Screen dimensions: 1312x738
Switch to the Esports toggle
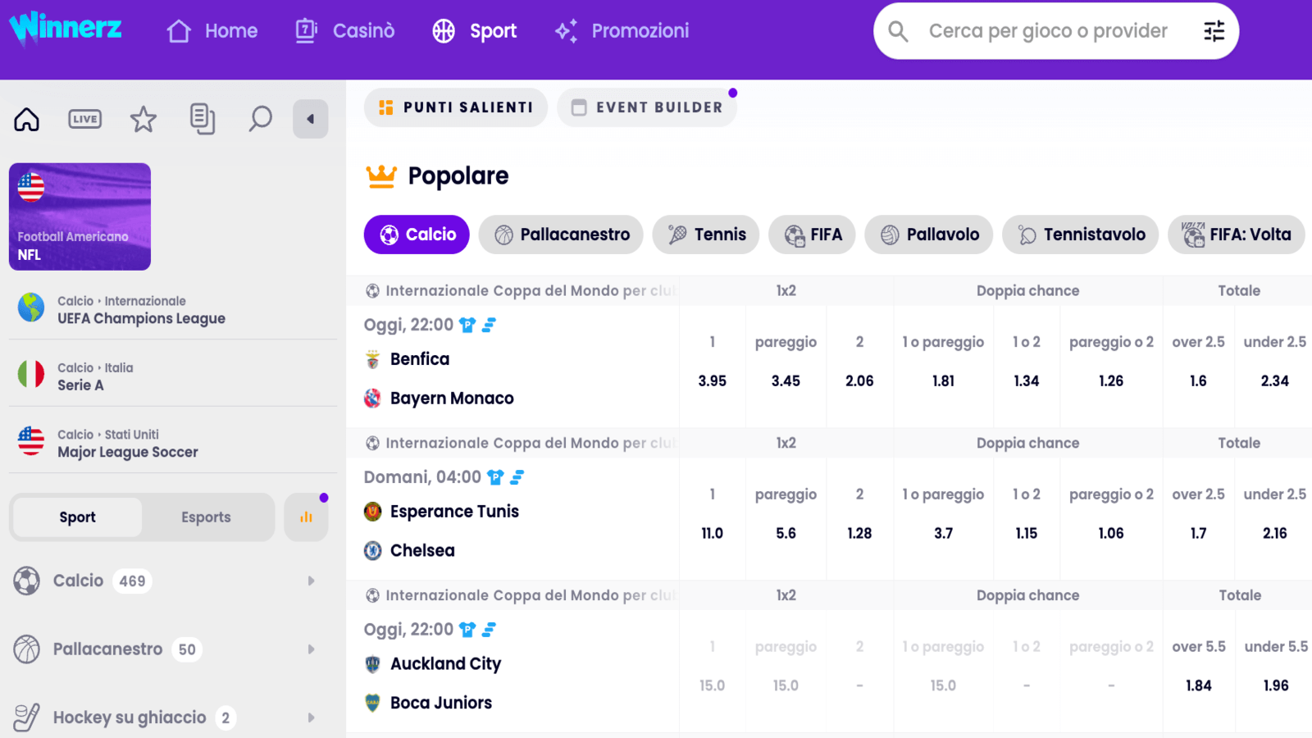(206, 517)
